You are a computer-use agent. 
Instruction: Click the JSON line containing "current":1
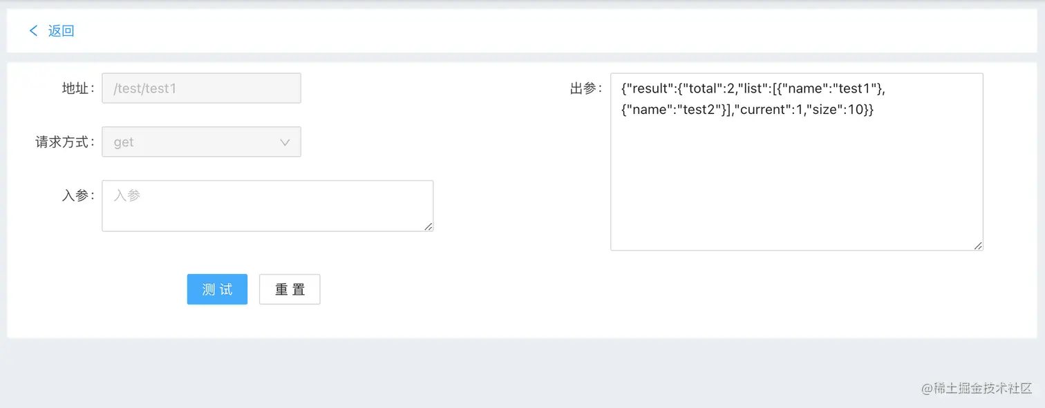tap(748, 110)
